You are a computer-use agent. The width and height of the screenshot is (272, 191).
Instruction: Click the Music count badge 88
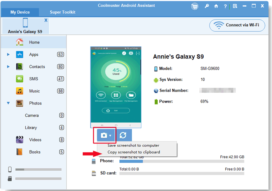[61, 91]
